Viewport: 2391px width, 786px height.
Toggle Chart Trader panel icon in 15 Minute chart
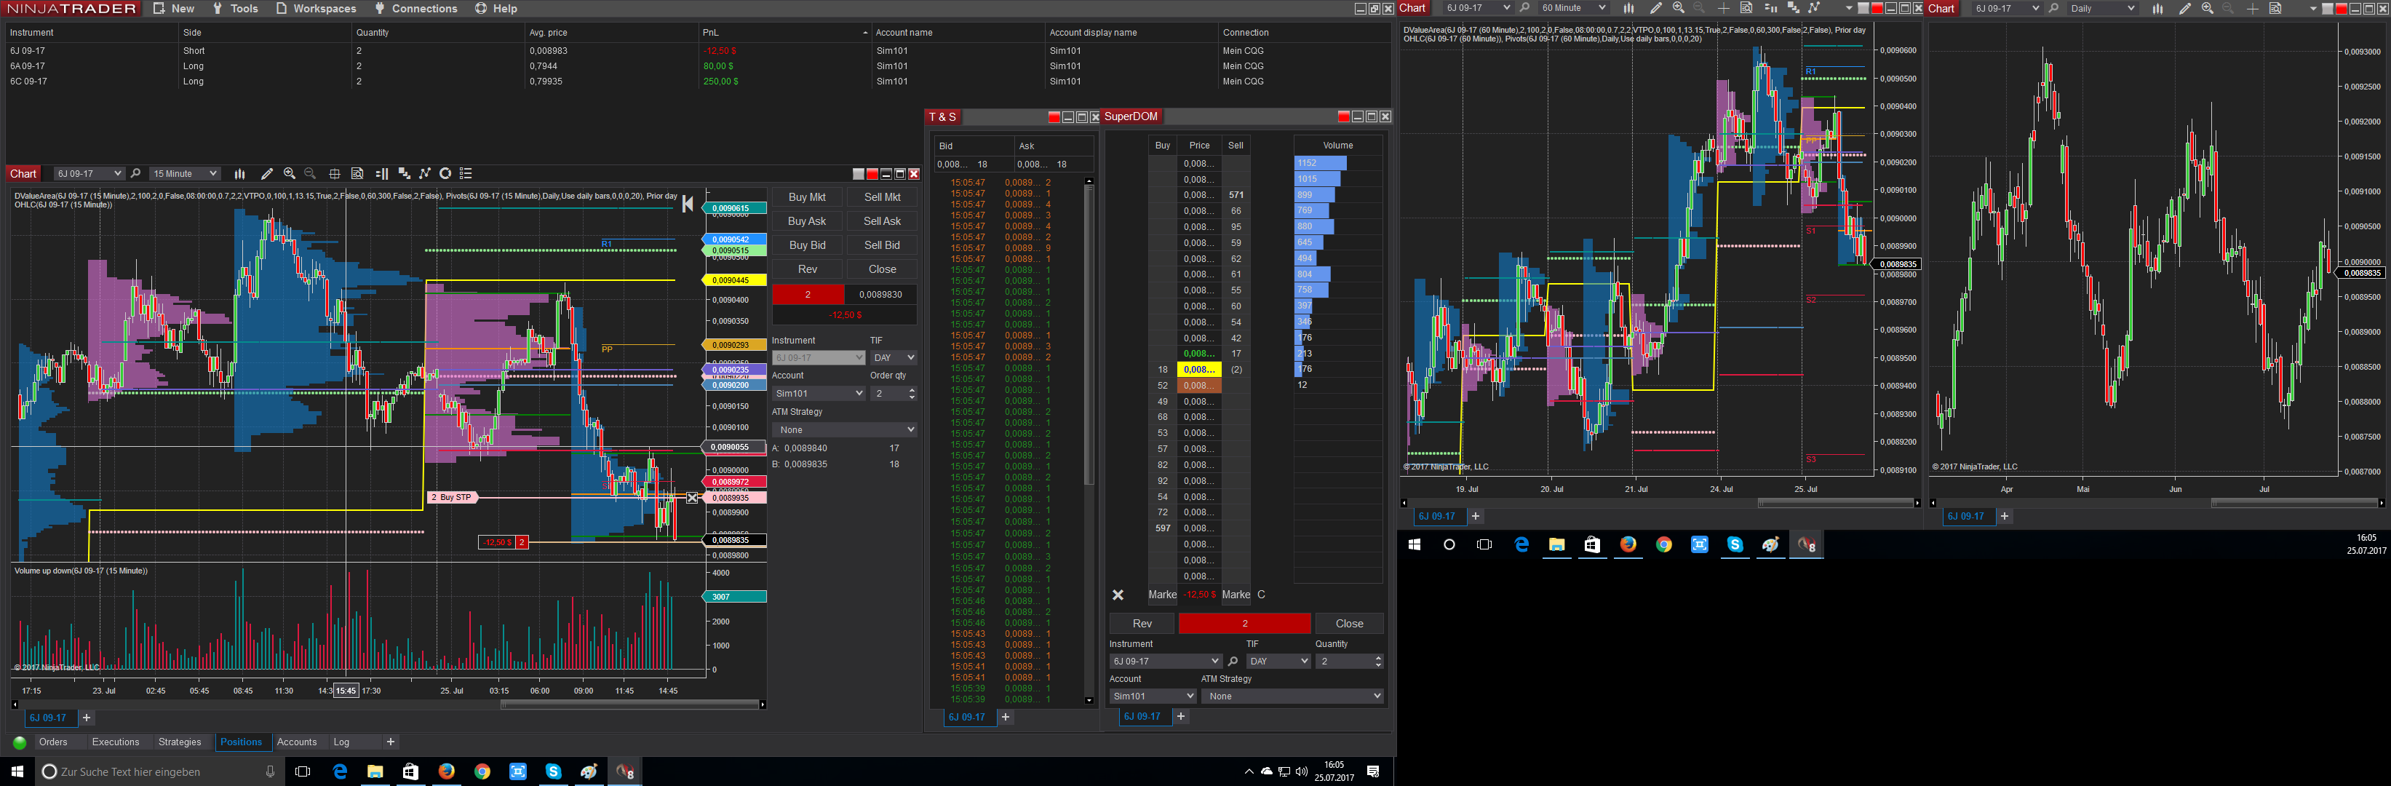(x=381, y=173)
